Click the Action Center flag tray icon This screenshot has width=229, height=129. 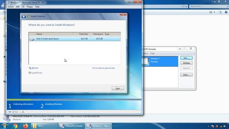(213, 126)
